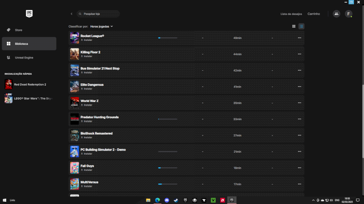The height and width of the screenshot is (204, 364).
Task: Click the Pesquisar loja search field
Action: pos(98,14)
